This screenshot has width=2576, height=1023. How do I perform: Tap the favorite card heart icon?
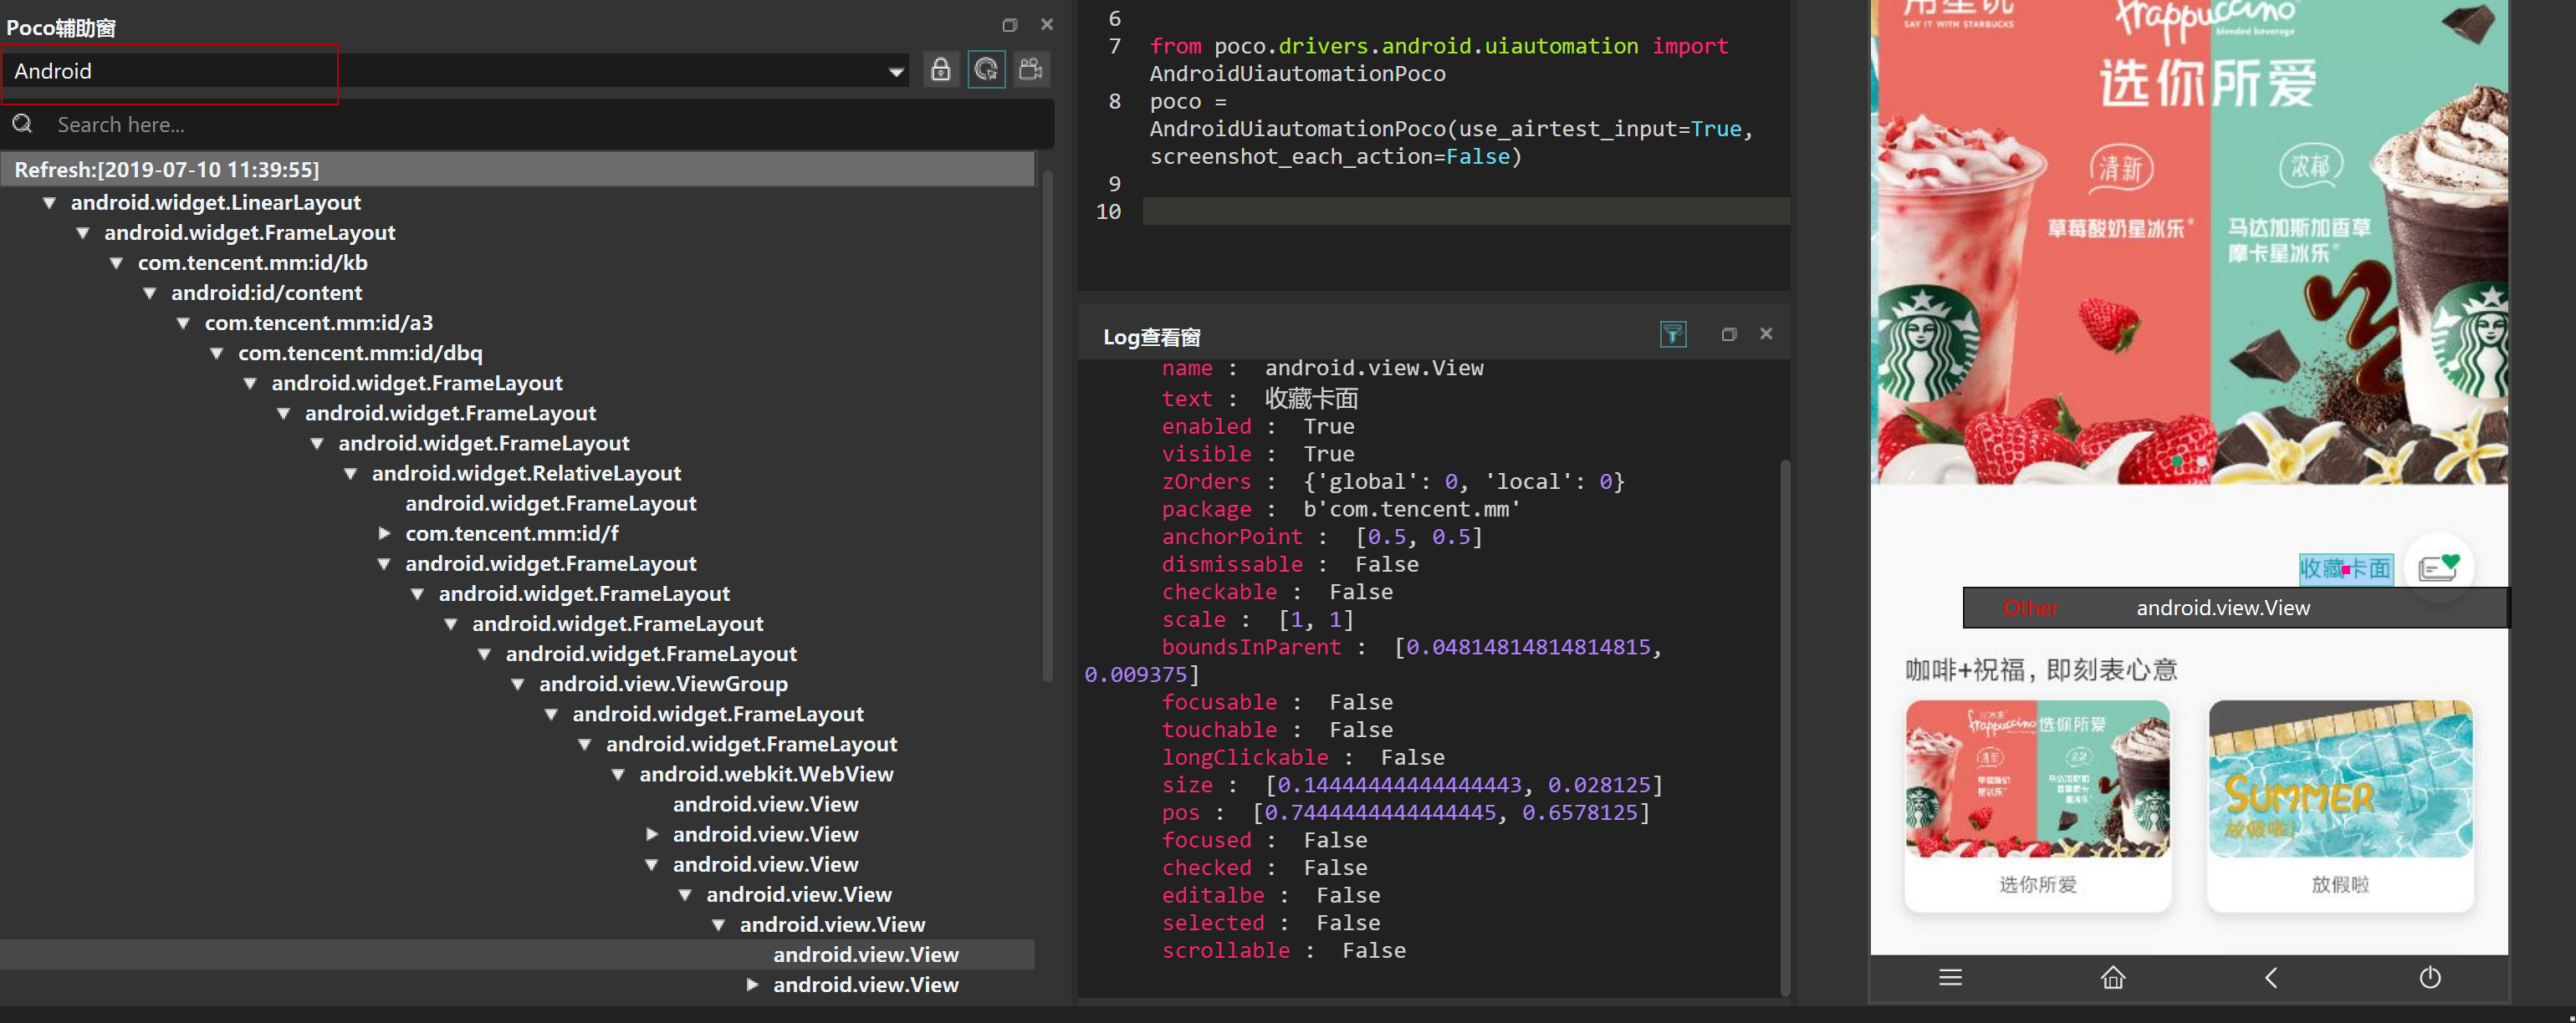2438,567
